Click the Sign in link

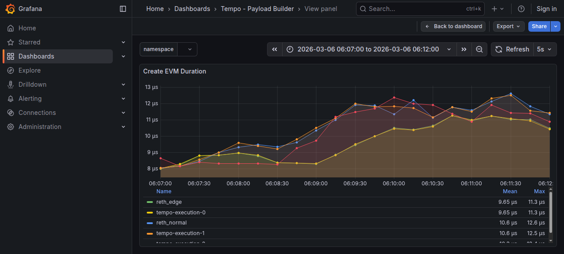click(546, 9)
